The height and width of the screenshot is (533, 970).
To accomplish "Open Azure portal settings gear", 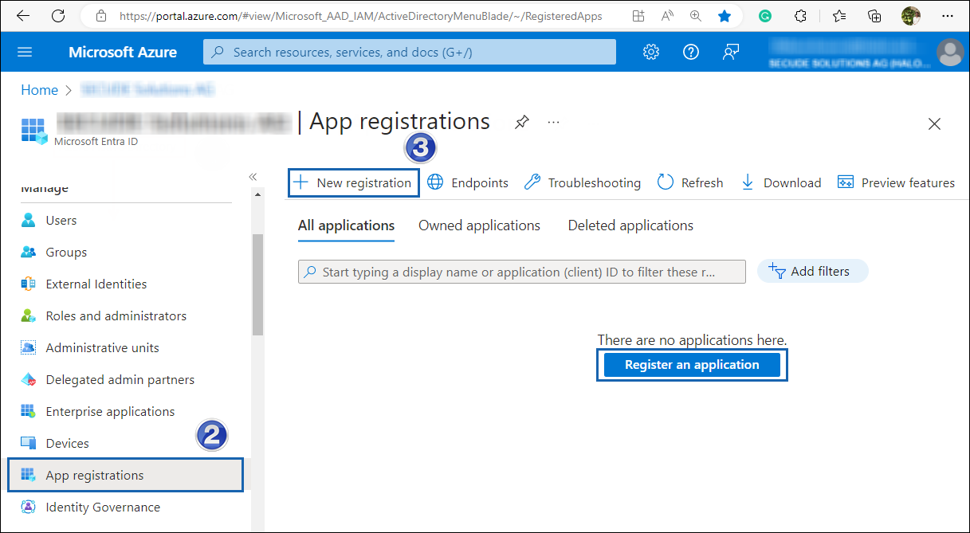I will click(x=651, y=52).
